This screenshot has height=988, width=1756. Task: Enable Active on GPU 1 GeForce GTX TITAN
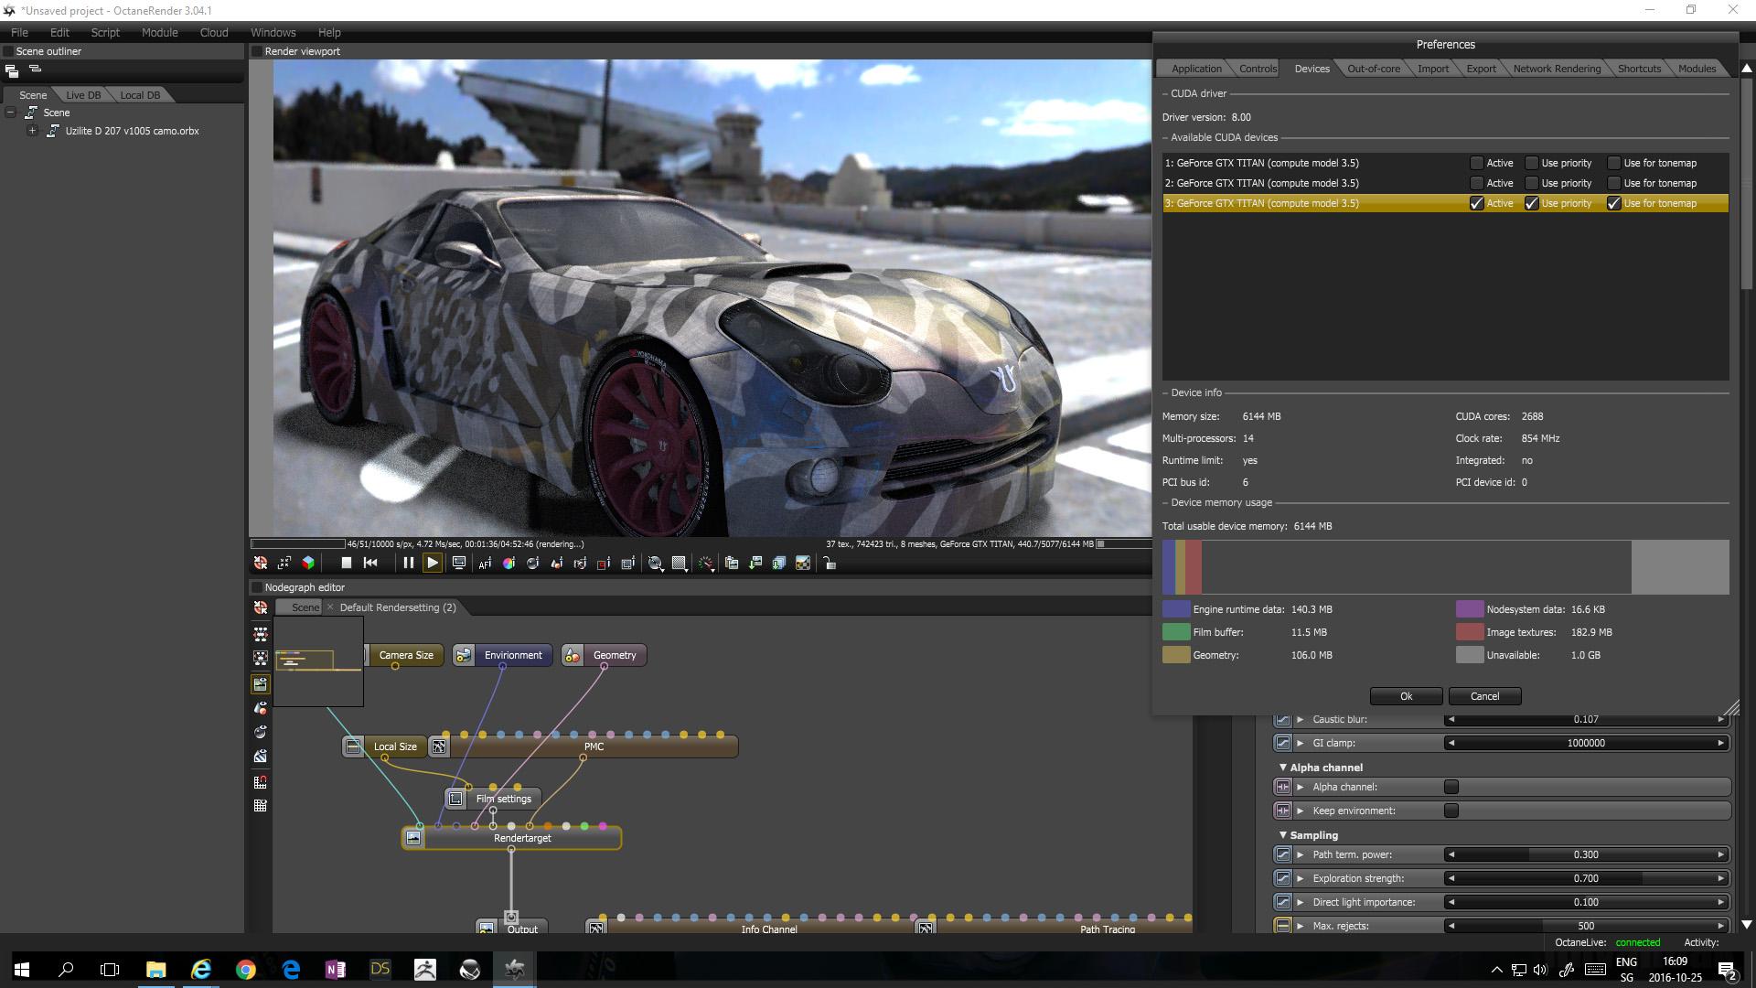tap(1476, 163)
